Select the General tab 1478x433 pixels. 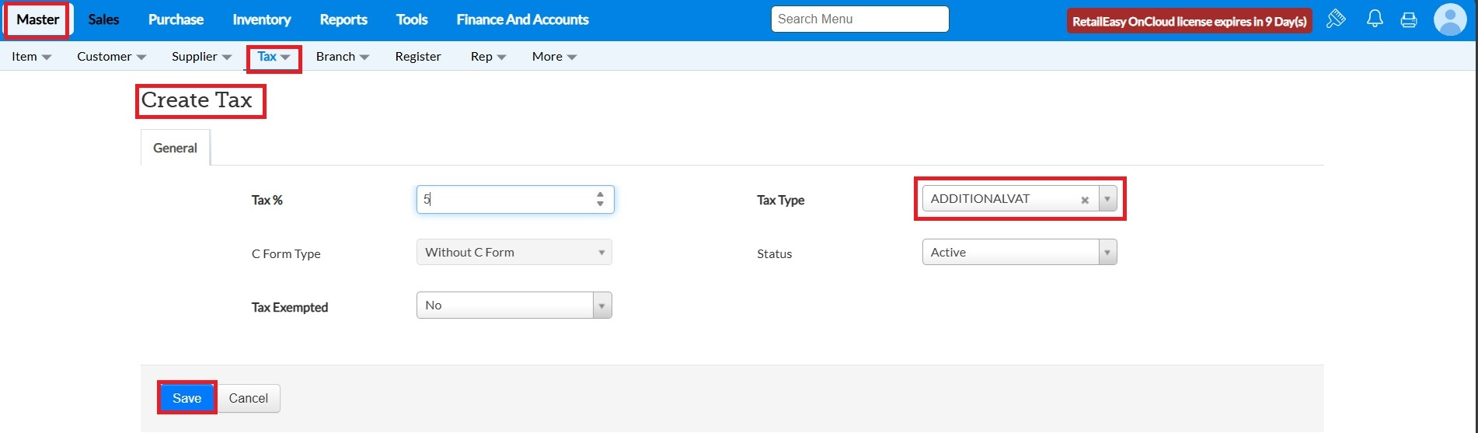175,148
